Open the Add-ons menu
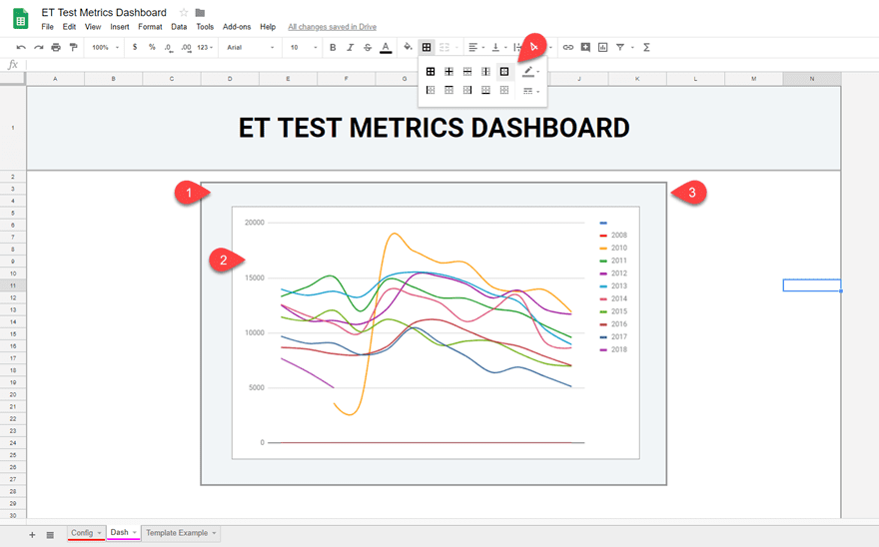 click(x=237, y=27)
